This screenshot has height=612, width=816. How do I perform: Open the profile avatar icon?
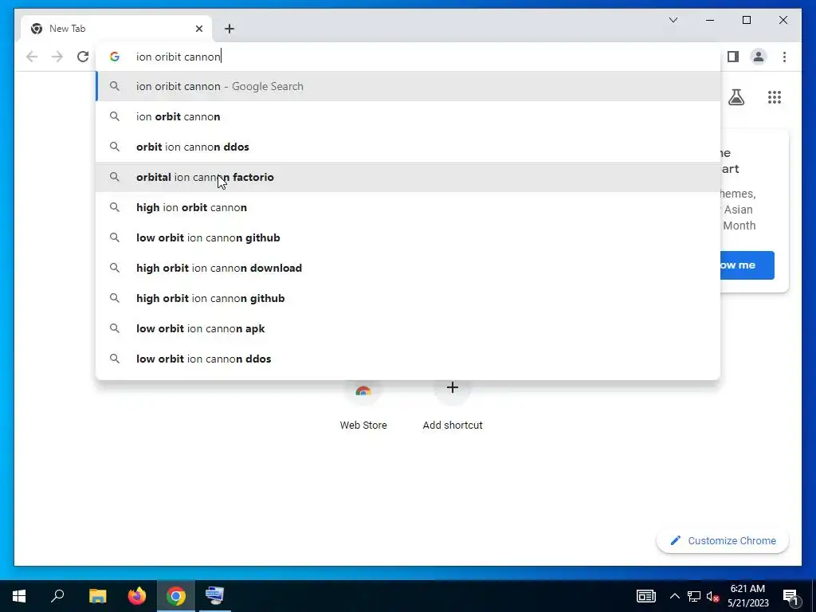759,57
